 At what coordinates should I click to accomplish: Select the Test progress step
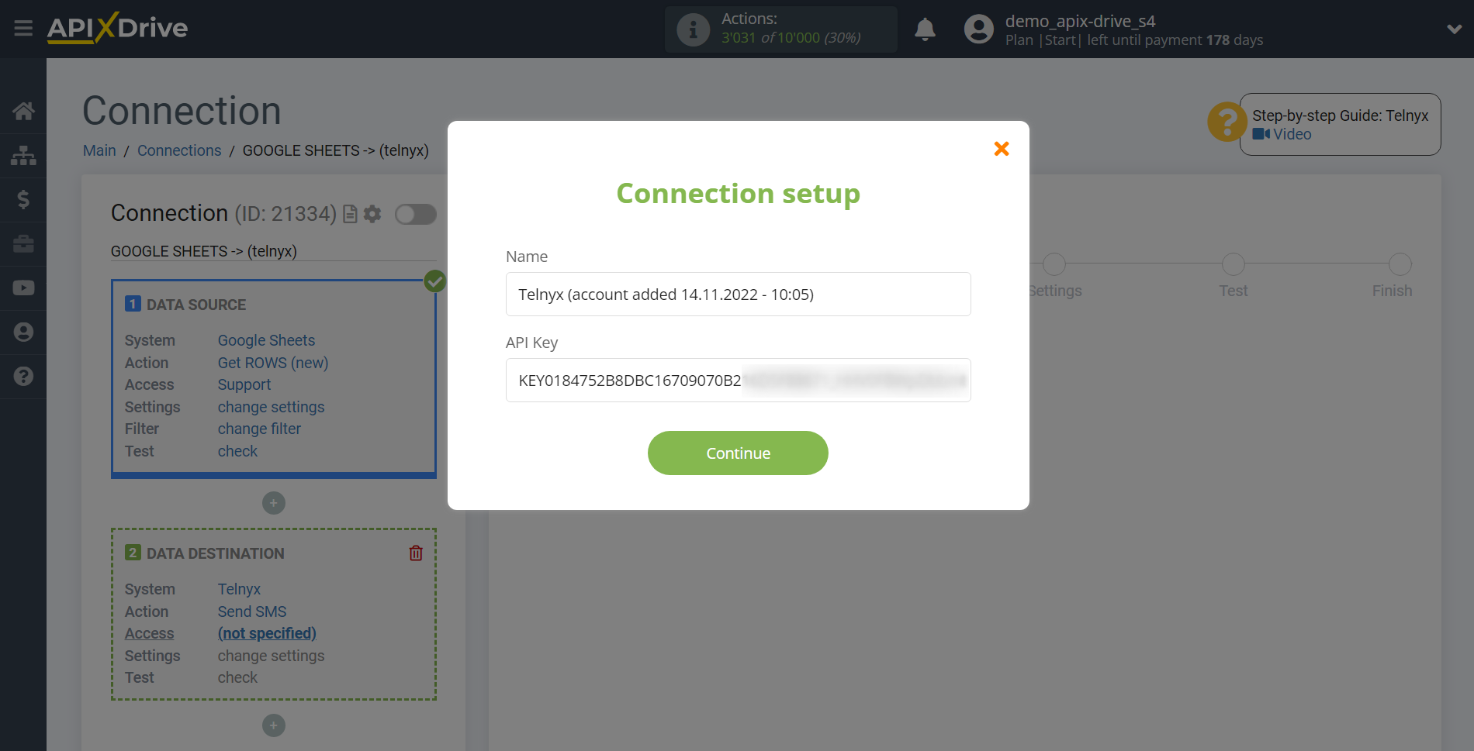(1234, 264)
